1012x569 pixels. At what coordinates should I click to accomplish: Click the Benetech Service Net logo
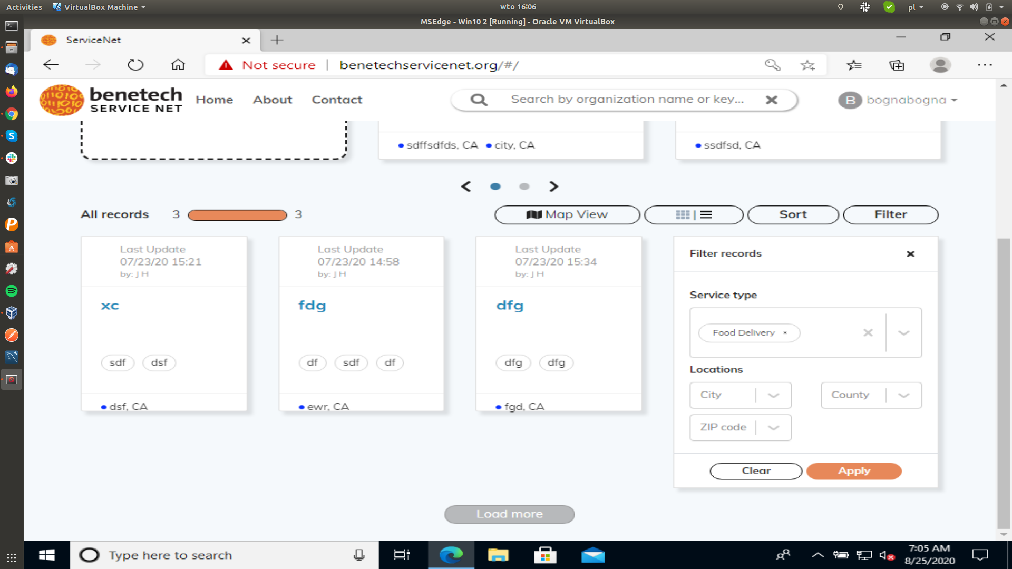(110, 100)
